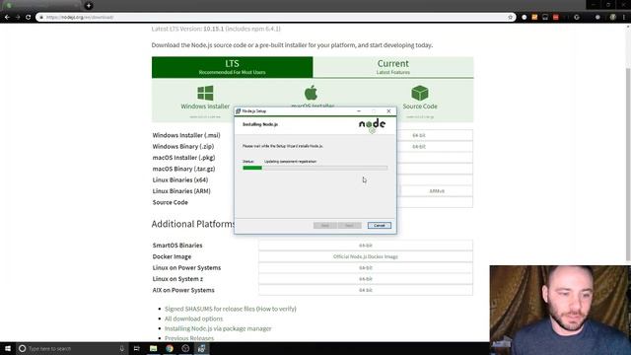Click 64-bit for SmartOS Binaries
This screenshot has height=355, width=631.
coord(366,246)
